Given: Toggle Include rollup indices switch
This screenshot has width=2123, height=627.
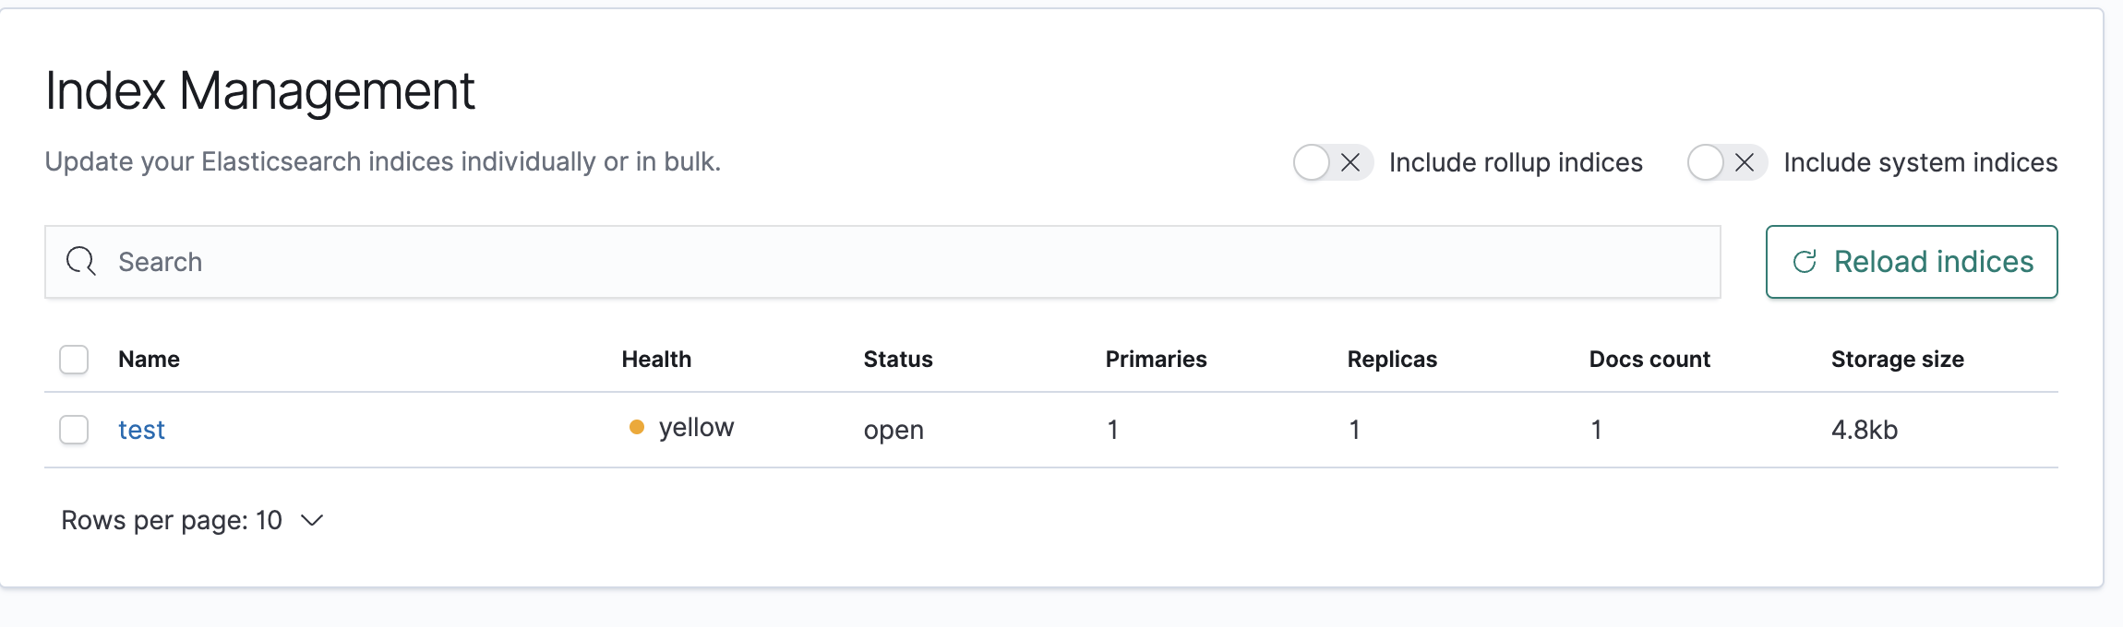Looking at the screenshot, I should (1332, 162).
